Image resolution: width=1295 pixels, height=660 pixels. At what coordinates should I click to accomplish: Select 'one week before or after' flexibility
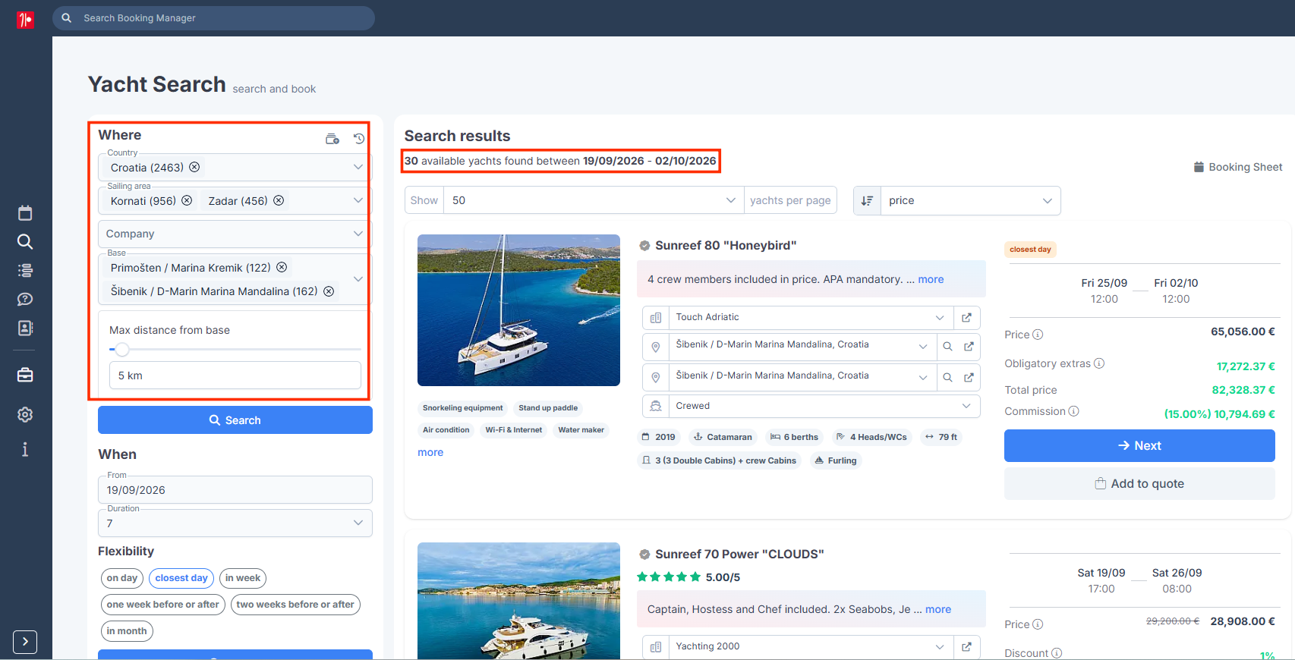163,605
